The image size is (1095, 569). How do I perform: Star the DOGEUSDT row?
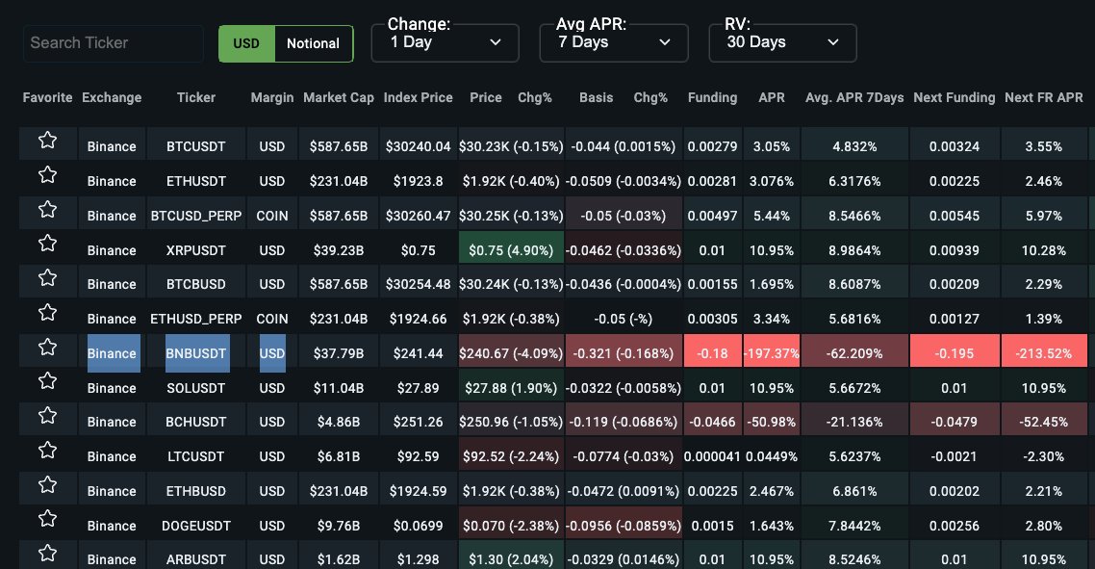pos(47,520)
